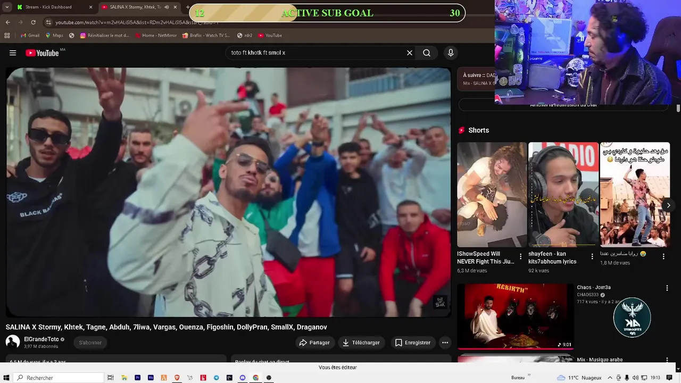Click the 12 ACTIVE SUB GOAL bar

pos(327,13)
